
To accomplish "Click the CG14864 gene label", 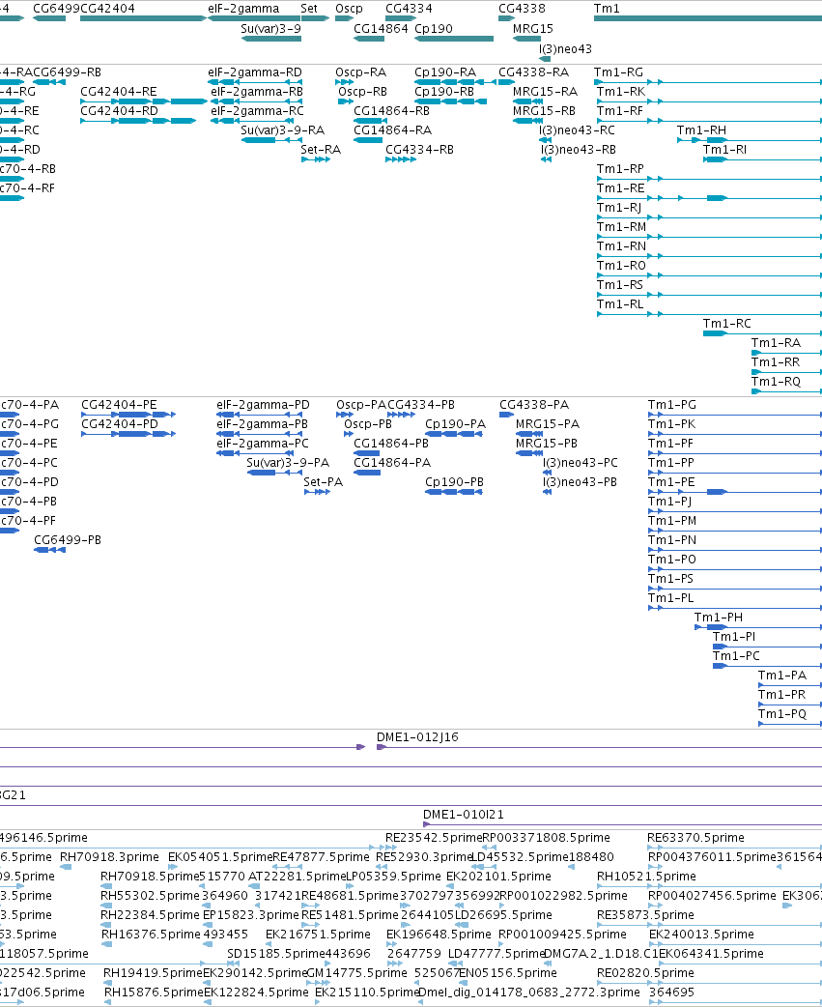I will (x=381, y=28).
